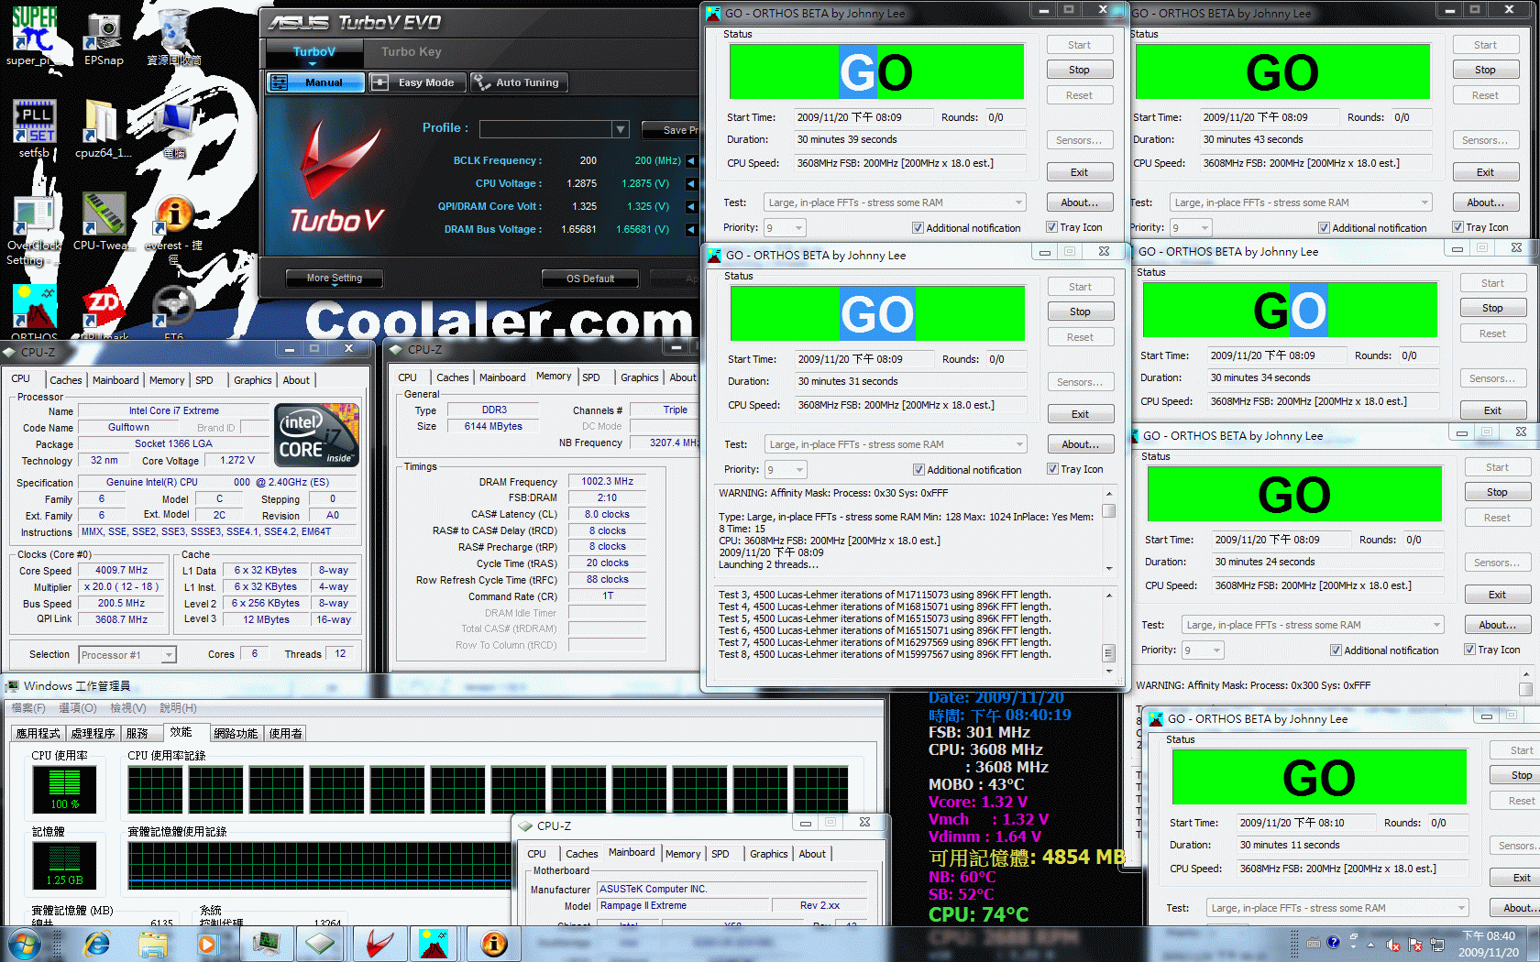Open Test dropdown in 39-seconds ORTHOS window
The width and height of the screenshot is (1540, 962).
point(895,202)
